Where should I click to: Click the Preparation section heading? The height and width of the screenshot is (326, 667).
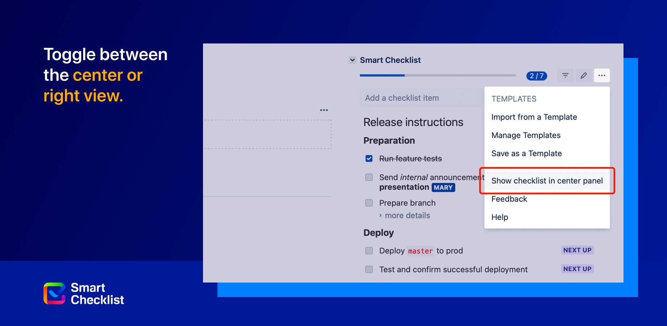click(389, 141)
